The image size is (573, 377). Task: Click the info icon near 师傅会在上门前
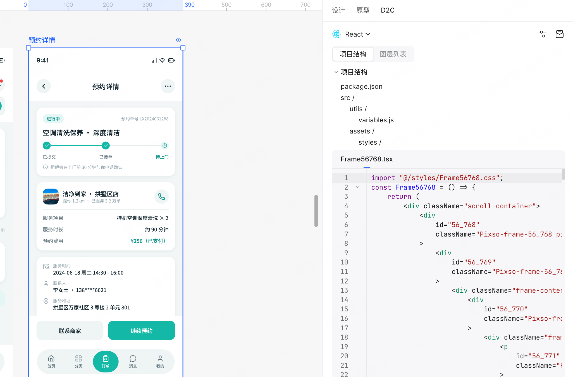coord(45,167)
